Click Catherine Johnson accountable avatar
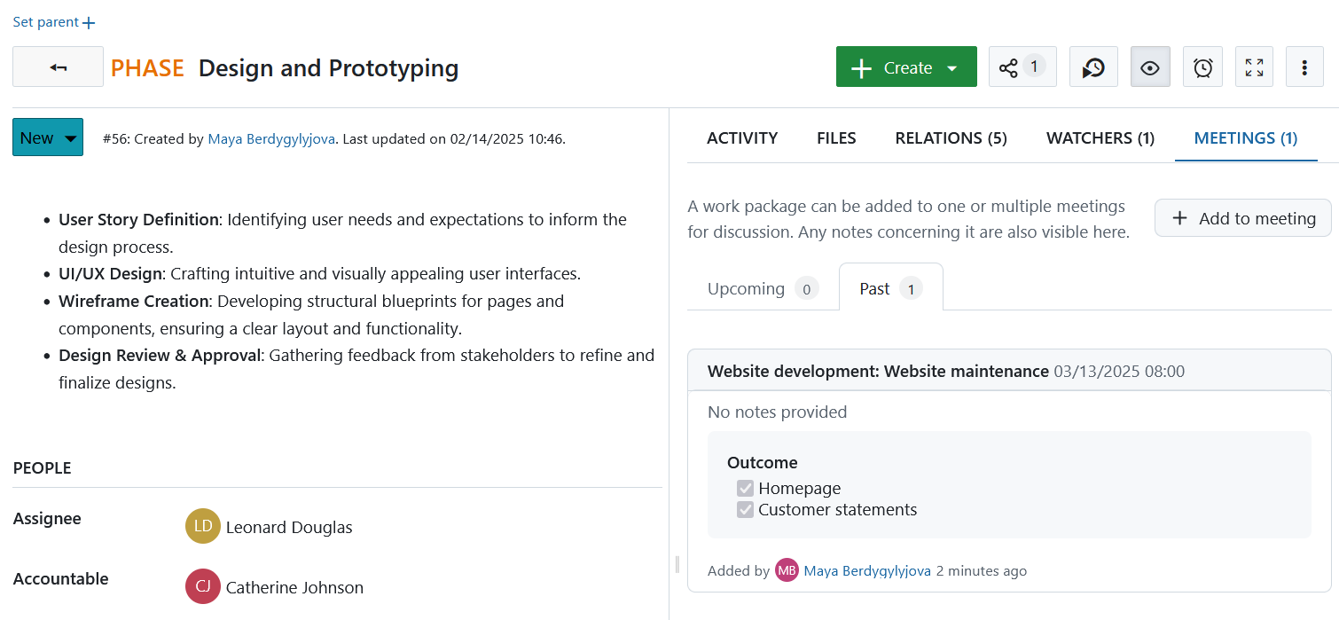The width and height of the screenshot is (1339, 620). point(202,587)
